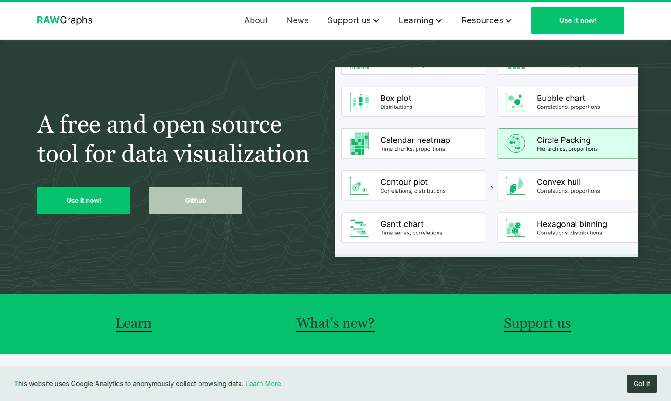
Task: Select the Gantt chart icon
Action: click(359, 227)
